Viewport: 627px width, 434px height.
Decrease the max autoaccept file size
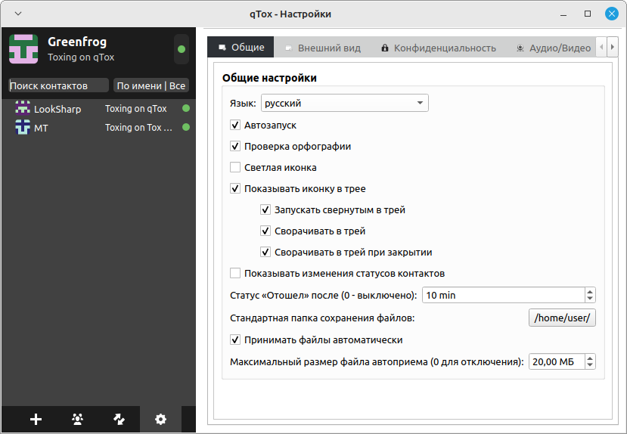point(590,365)
